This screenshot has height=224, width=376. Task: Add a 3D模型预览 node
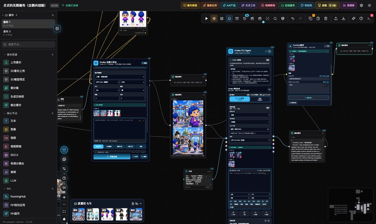click(x=29, y=79)
